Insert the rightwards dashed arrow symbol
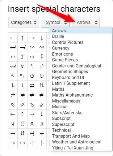The image size is (113, 156). click(x=32, y=114)
